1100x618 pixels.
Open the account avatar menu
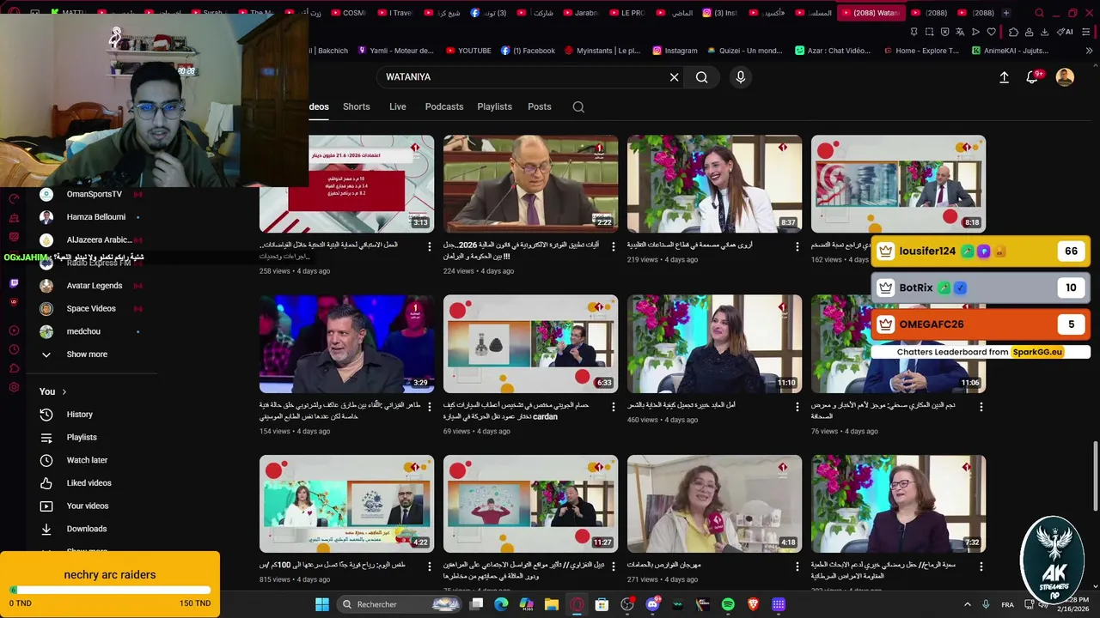(x=1065, y=77)
